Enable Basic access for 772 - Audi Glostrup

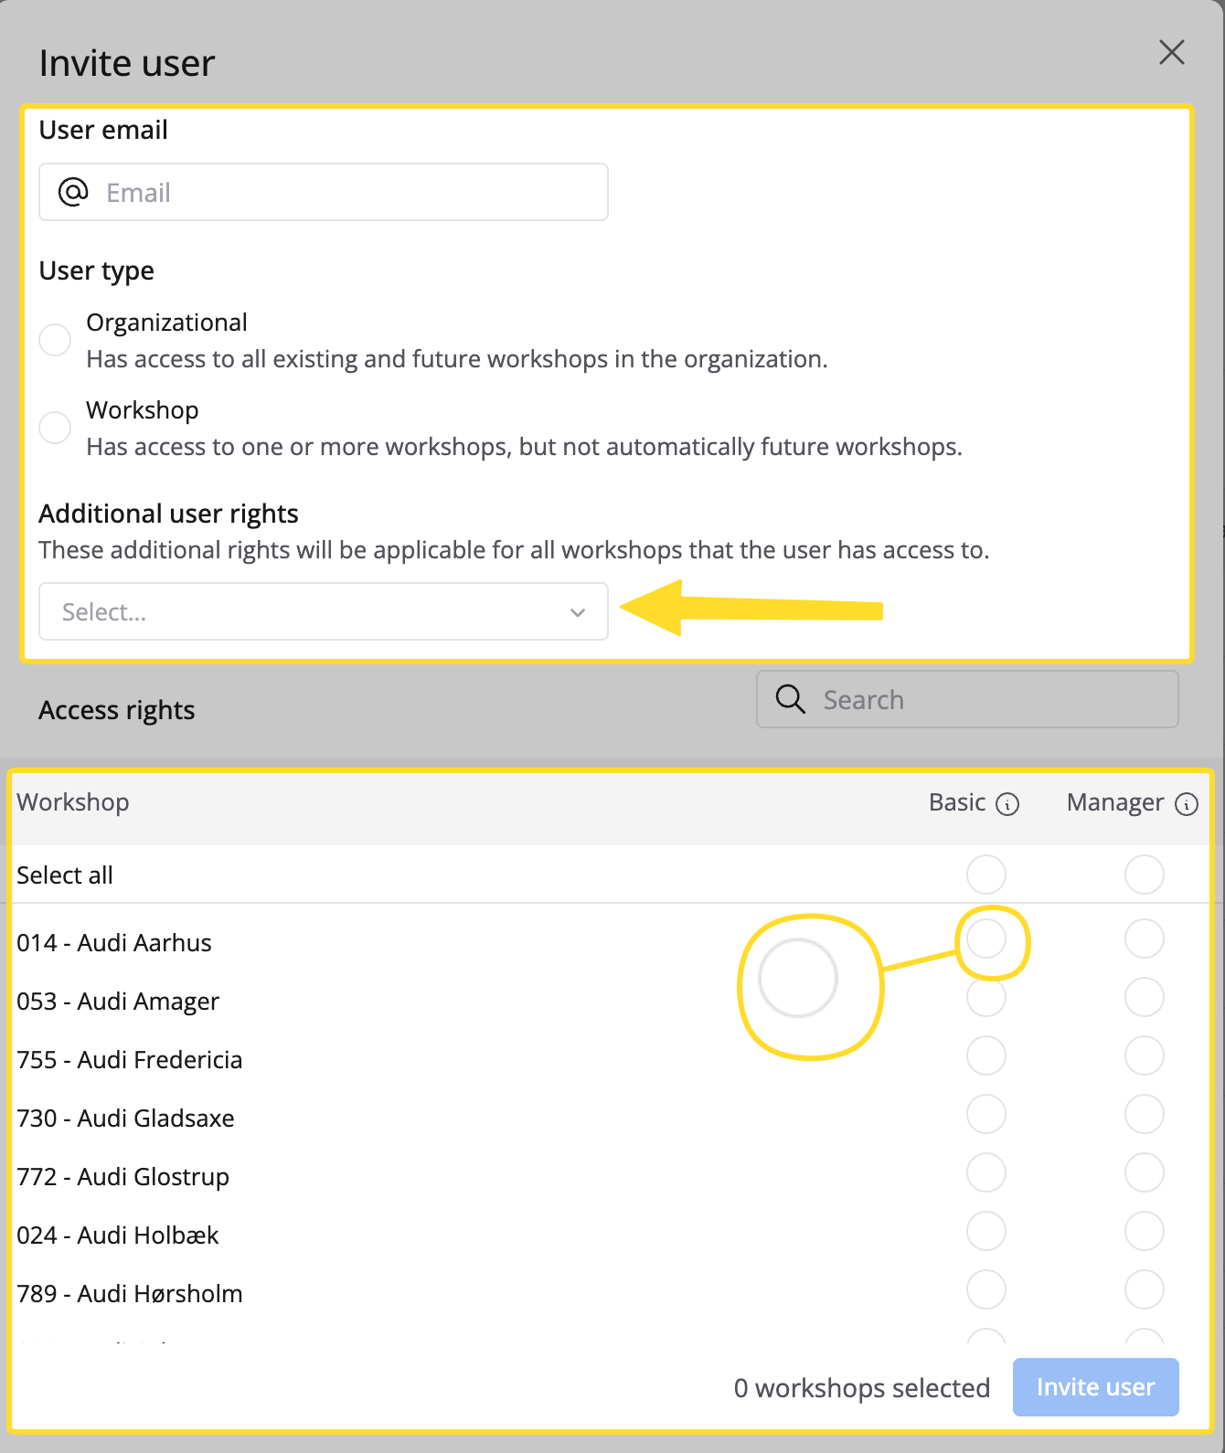(986, 1172)
